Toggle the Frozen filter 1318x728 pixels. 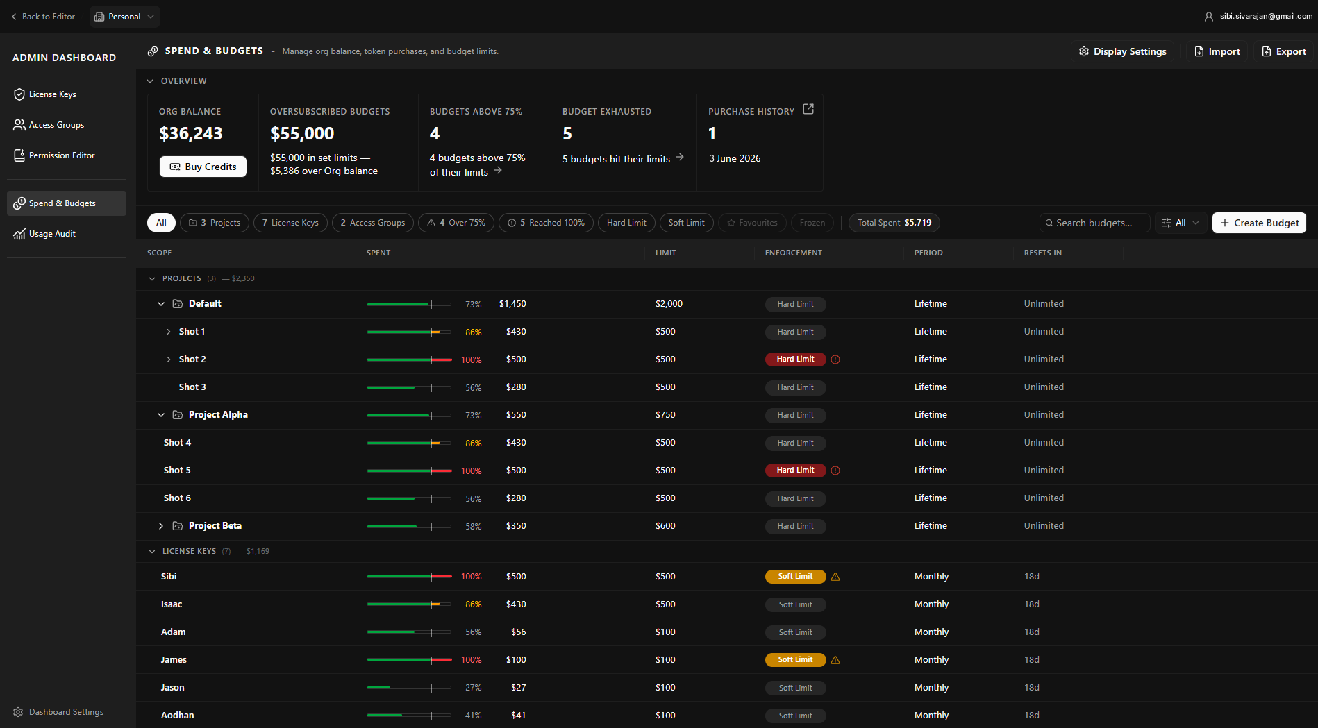[812, 223]
